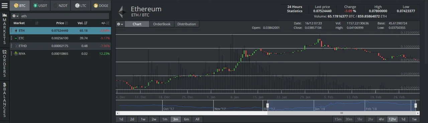Set candle interval to 1d

click(403, 119)
